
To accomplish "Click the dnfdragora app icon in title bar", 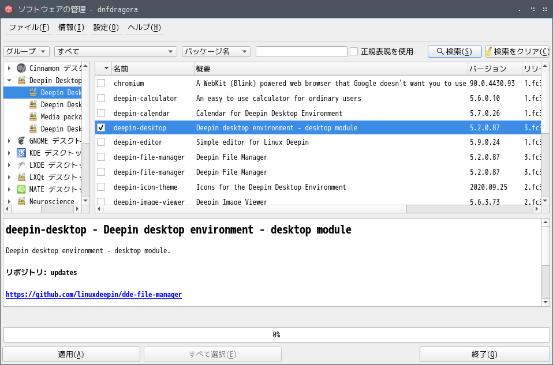I will tap(9, 9).
